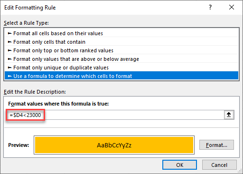Click the "Select a Rule Type:" label
Viewport: 243px width, 174px height.
click(x=26, y=23)
